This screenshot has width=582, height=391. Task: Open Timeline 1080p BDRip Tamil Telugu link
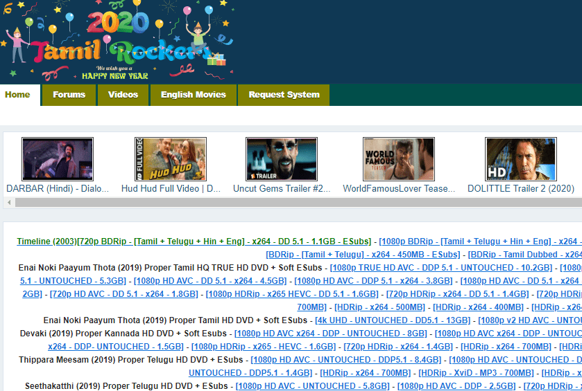click(480, 242)
